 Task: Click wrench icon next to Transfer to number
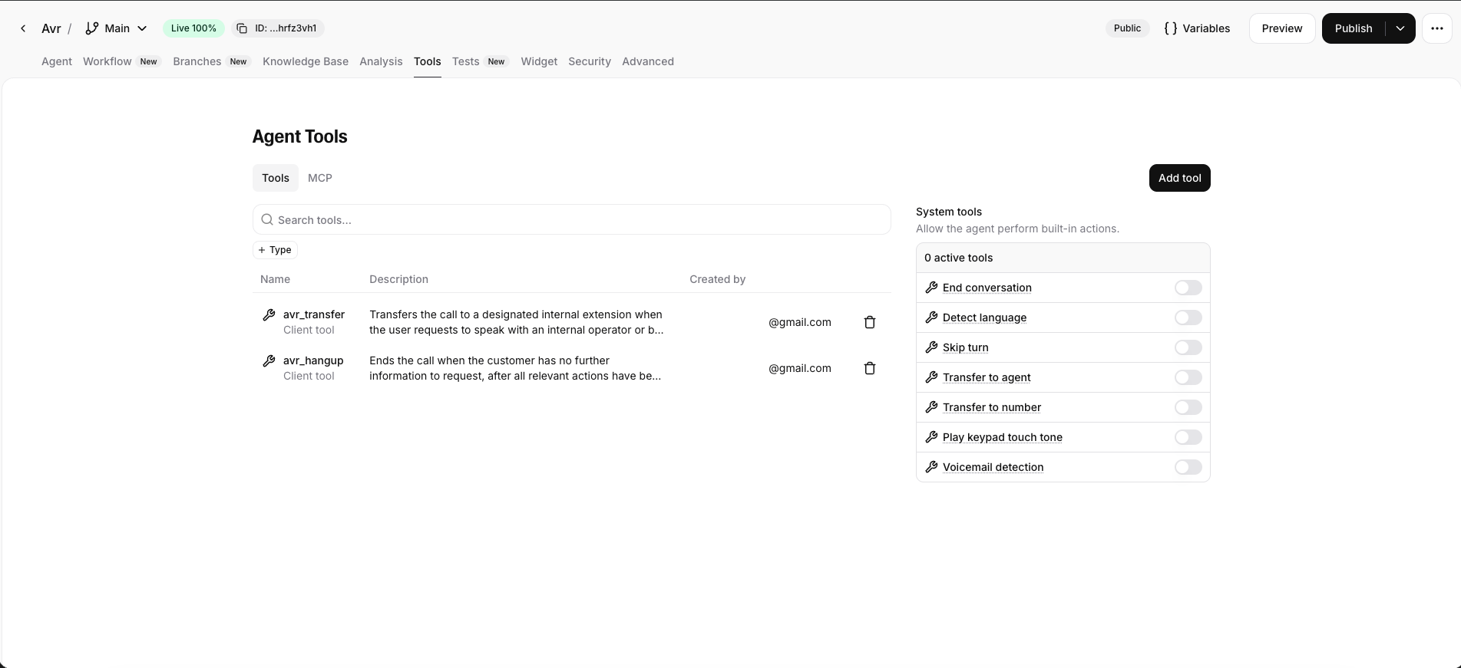[931, 407]
